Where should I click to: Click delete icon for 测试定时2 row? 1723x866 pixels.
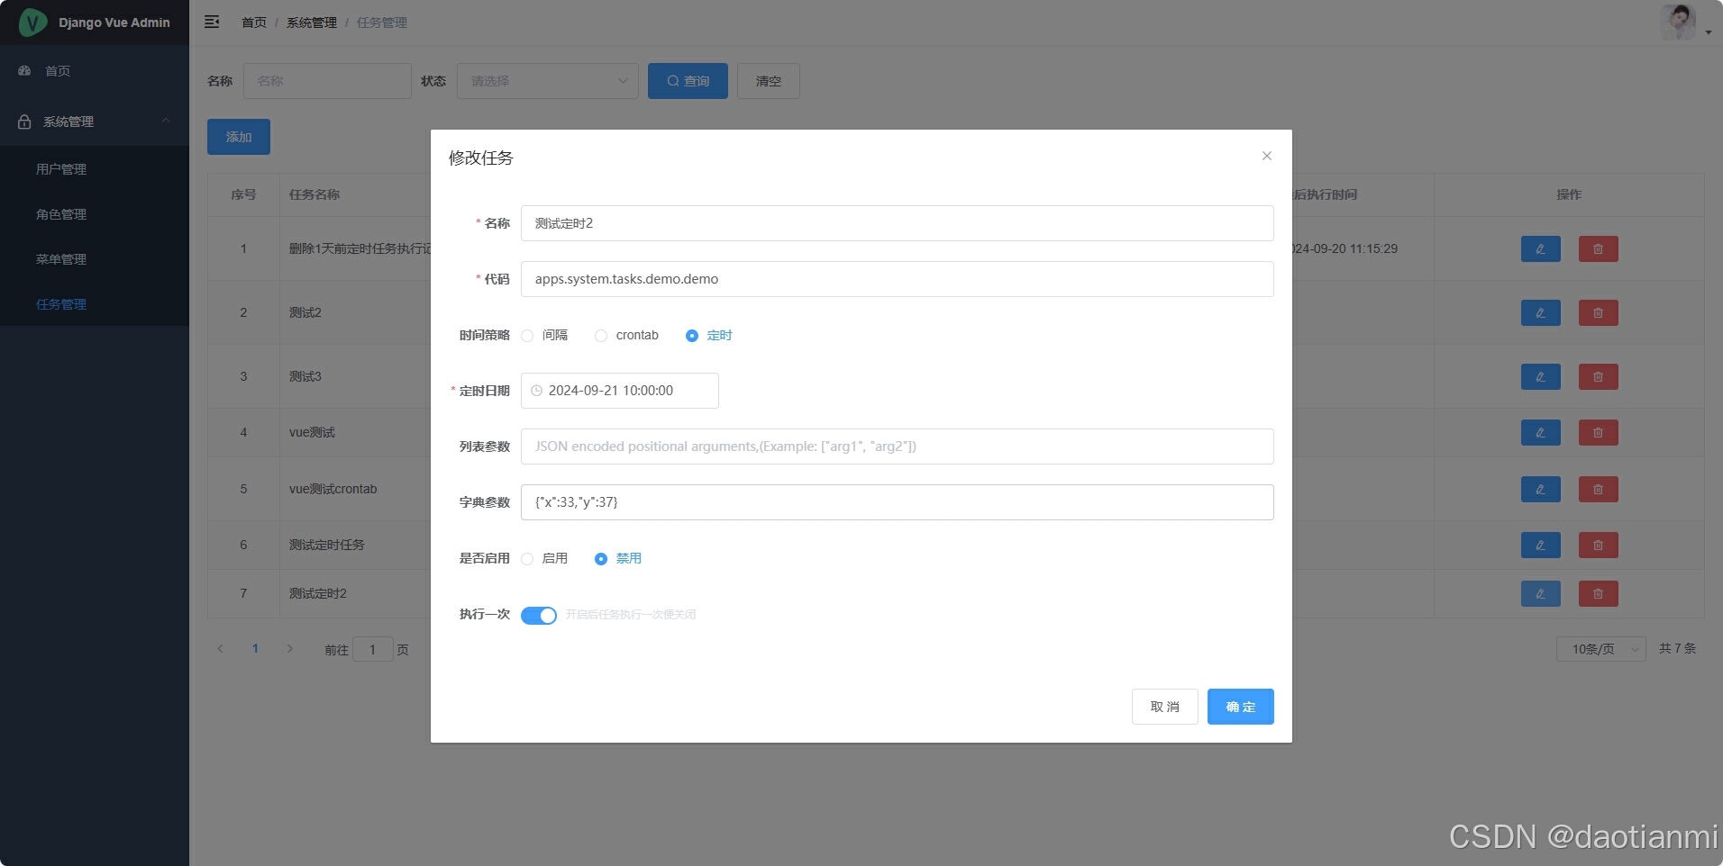[x=1598, y=593]
